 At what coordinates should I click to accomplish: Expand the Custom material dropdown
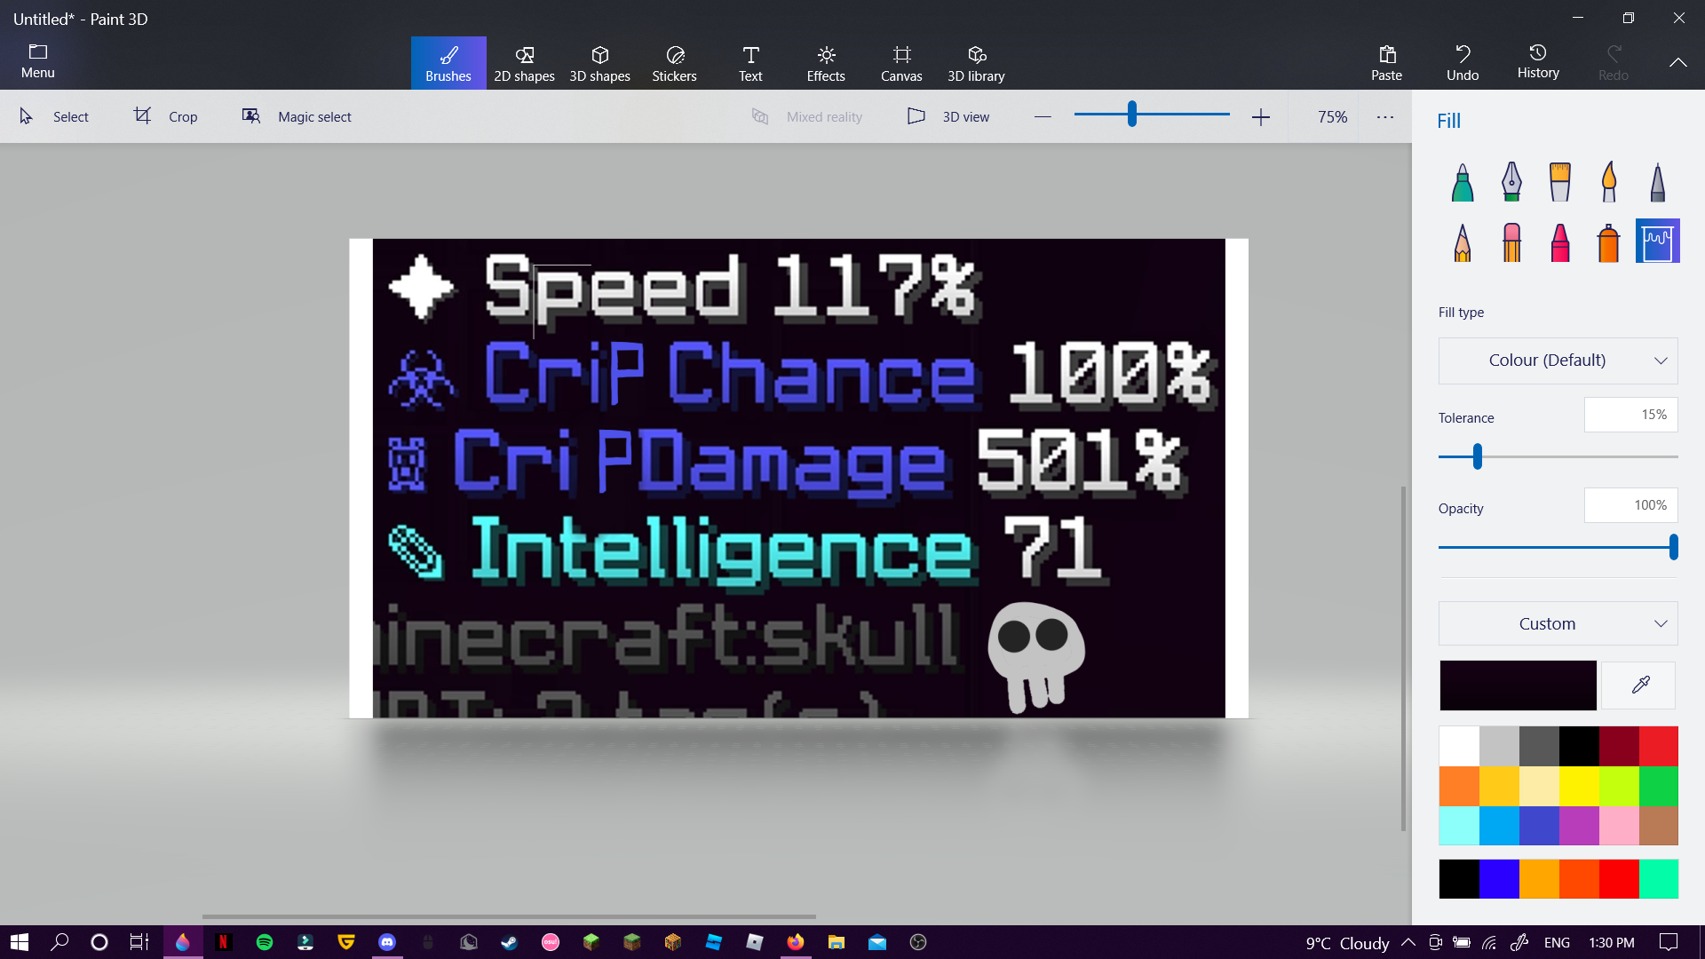click(x=1558, y=623)
